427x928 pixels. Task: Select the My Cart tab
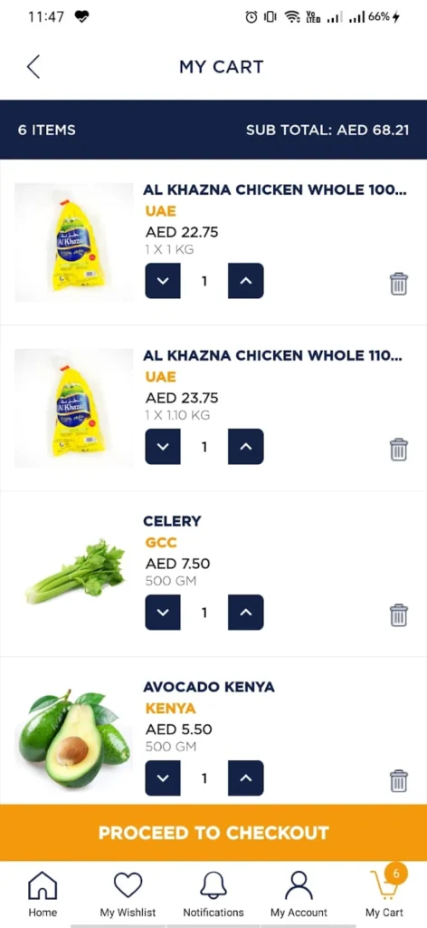coord(384,894)
